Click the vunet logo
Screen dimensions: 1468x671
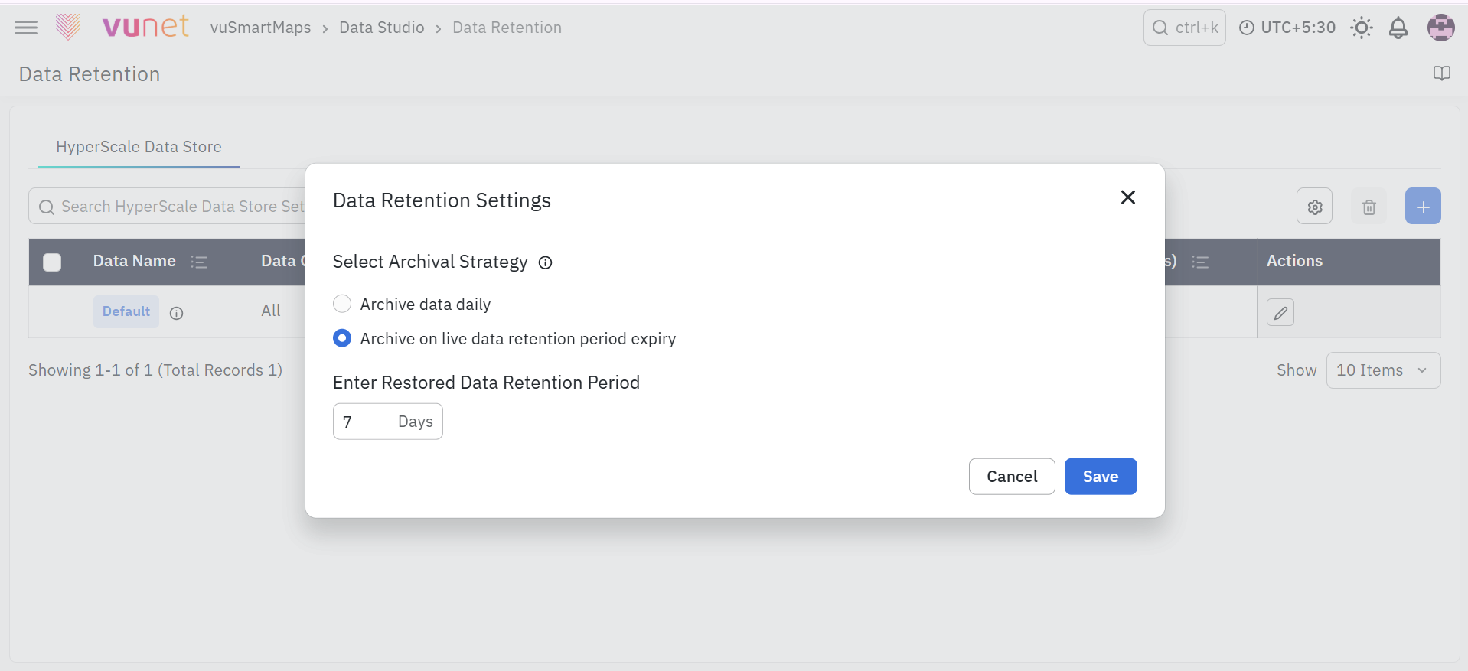click(x=122, y=27)
